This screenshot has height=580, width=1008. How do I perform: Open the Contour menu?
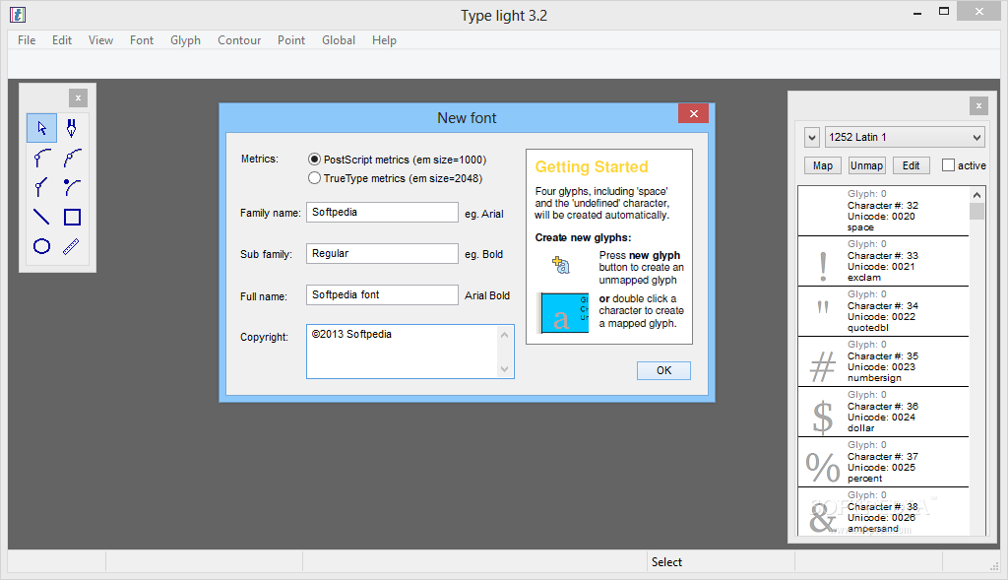pos(239,39)
